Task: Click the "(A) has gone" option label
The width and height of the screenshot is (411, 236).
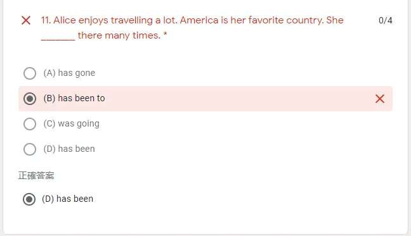Action: pos(69,73)
